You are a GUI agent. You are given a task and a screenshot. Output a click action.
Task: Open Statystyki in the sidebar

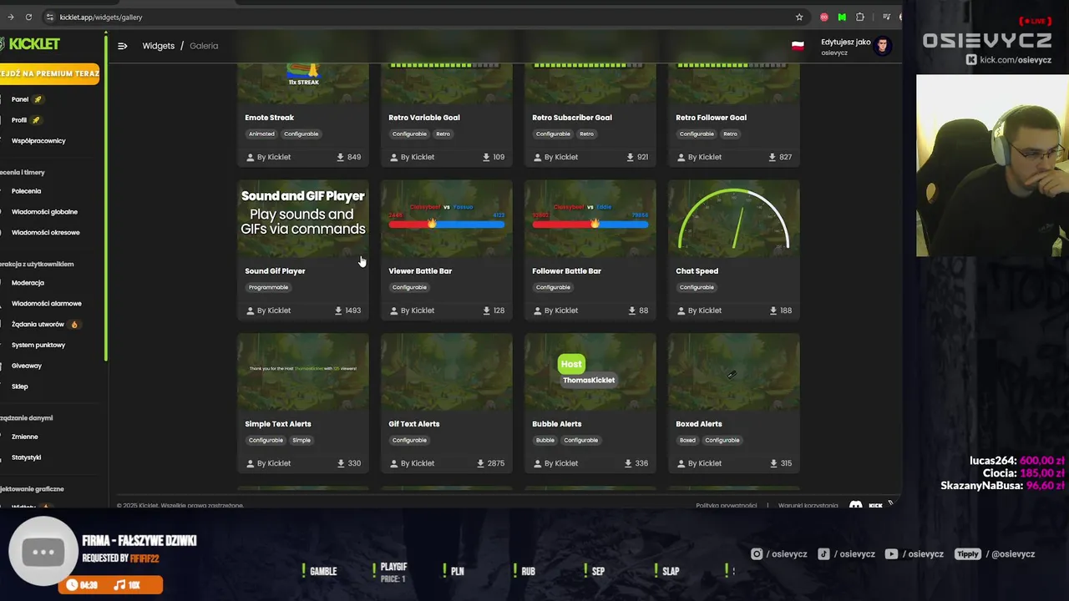(27, 457)
